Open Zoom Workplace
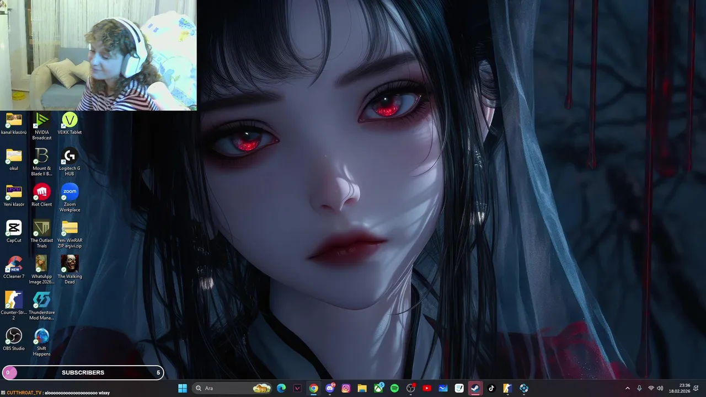Screen dimensions: 706x397 click(x=69, y=198)
